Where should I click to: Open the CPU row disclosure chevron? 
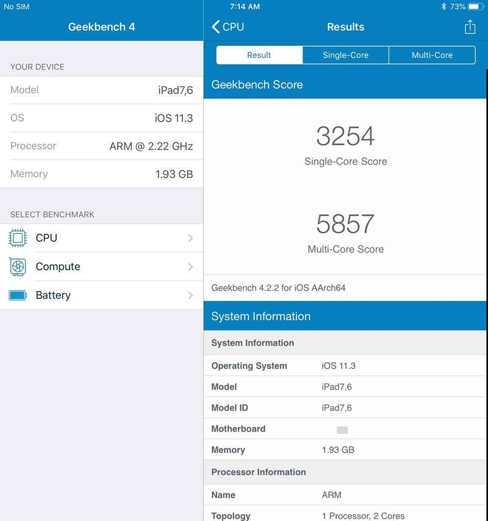point(190,238)
